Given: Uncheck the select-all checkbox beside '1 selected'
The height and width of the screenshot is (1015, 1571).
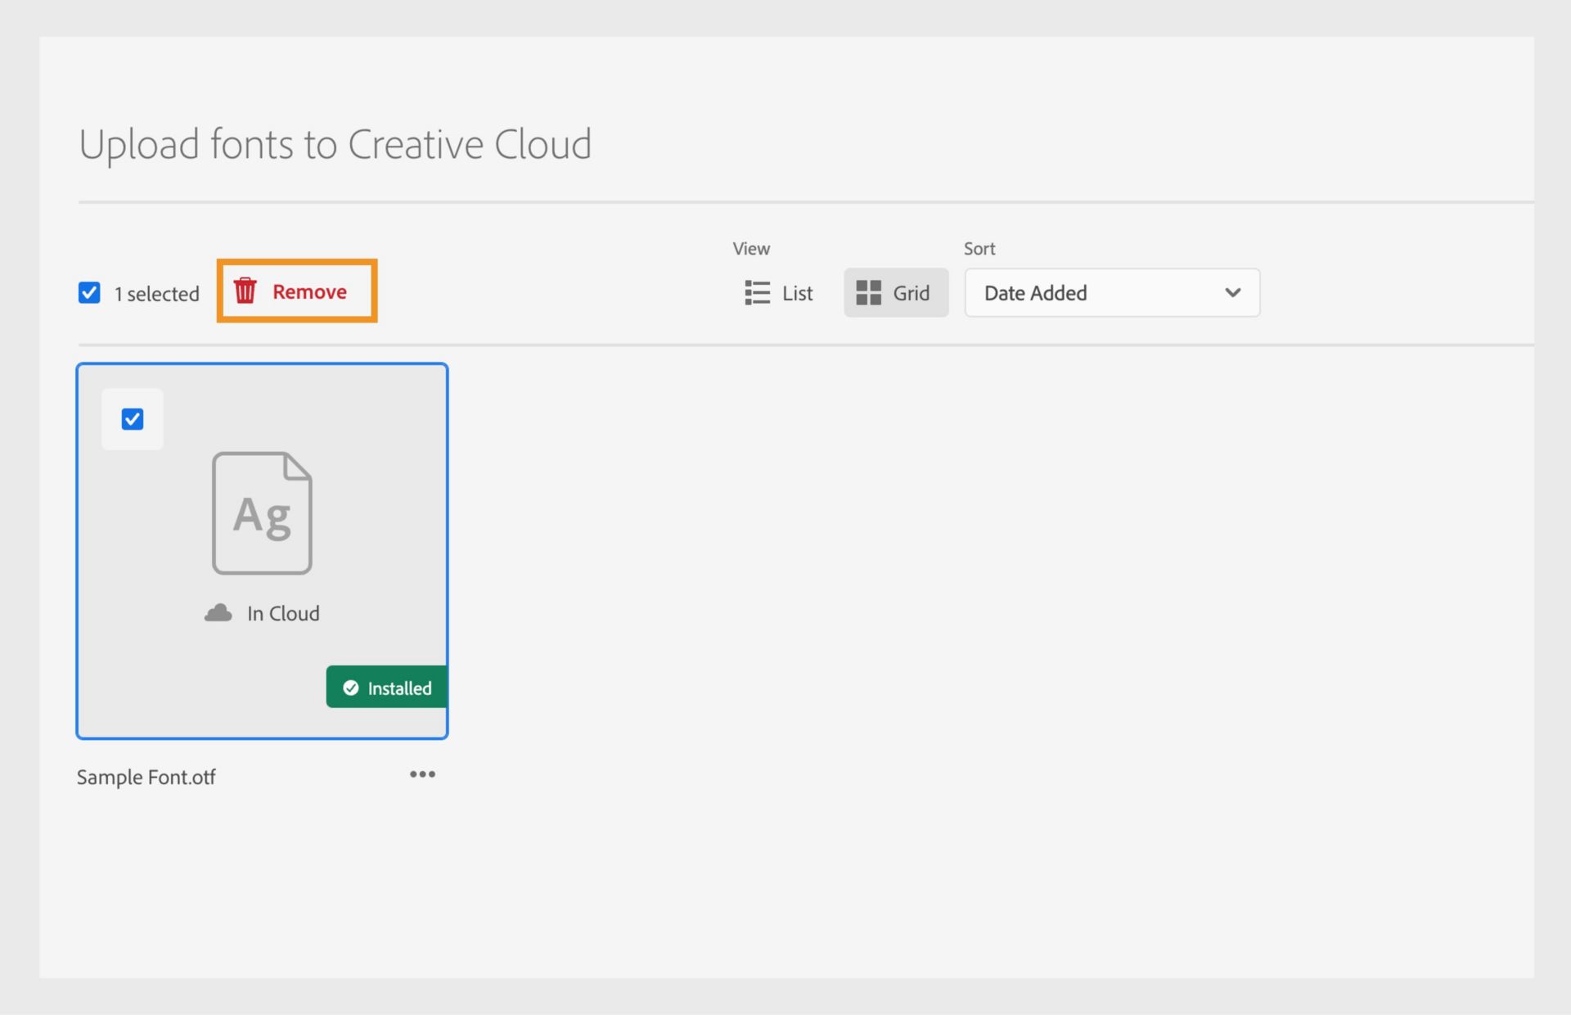Looking at the screenshot, I should click(x=89, y=293).
